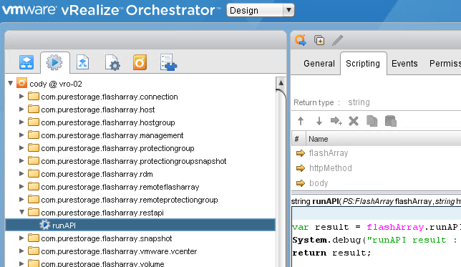Image resolution: width=461 pixels, height=267 pixels.
Task: Expand com.purestorage.flasharray.host module
Action: 21,109
